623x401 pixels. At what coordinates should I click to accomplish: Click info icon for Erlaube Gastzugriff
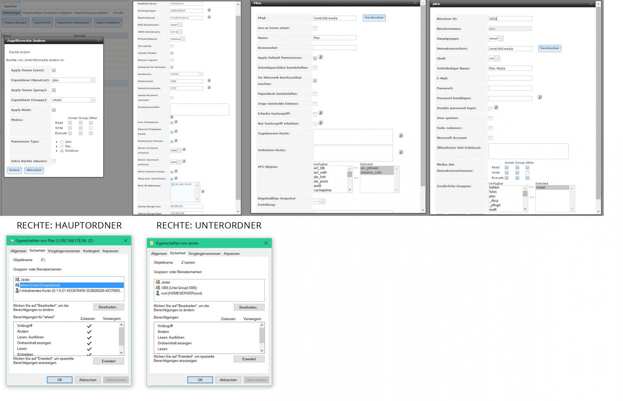click(x=320, y=113)
